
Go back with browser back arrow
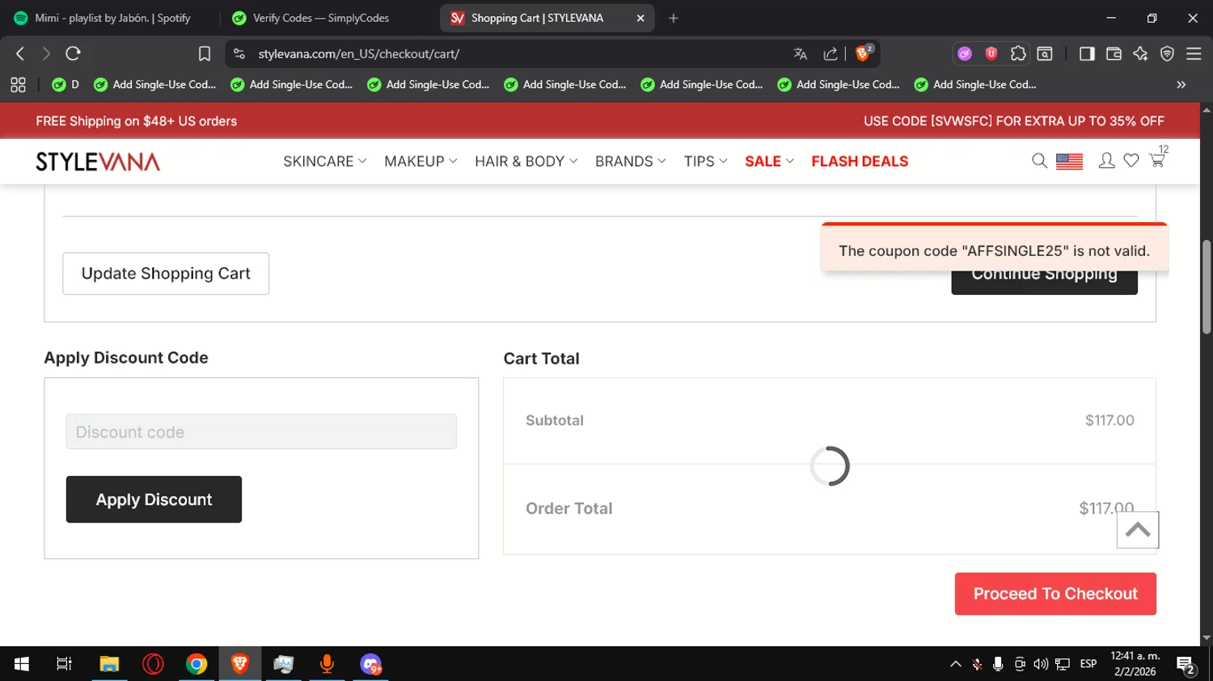[x=20, y=53]
